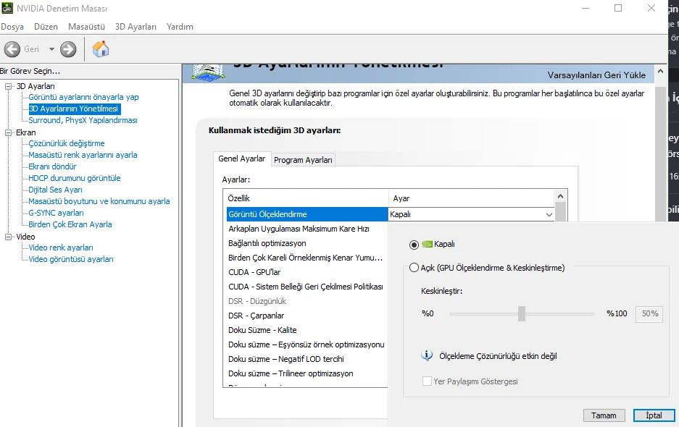Open the Düzen menu
The image size is (679, 427).
[x=46, y=27]
